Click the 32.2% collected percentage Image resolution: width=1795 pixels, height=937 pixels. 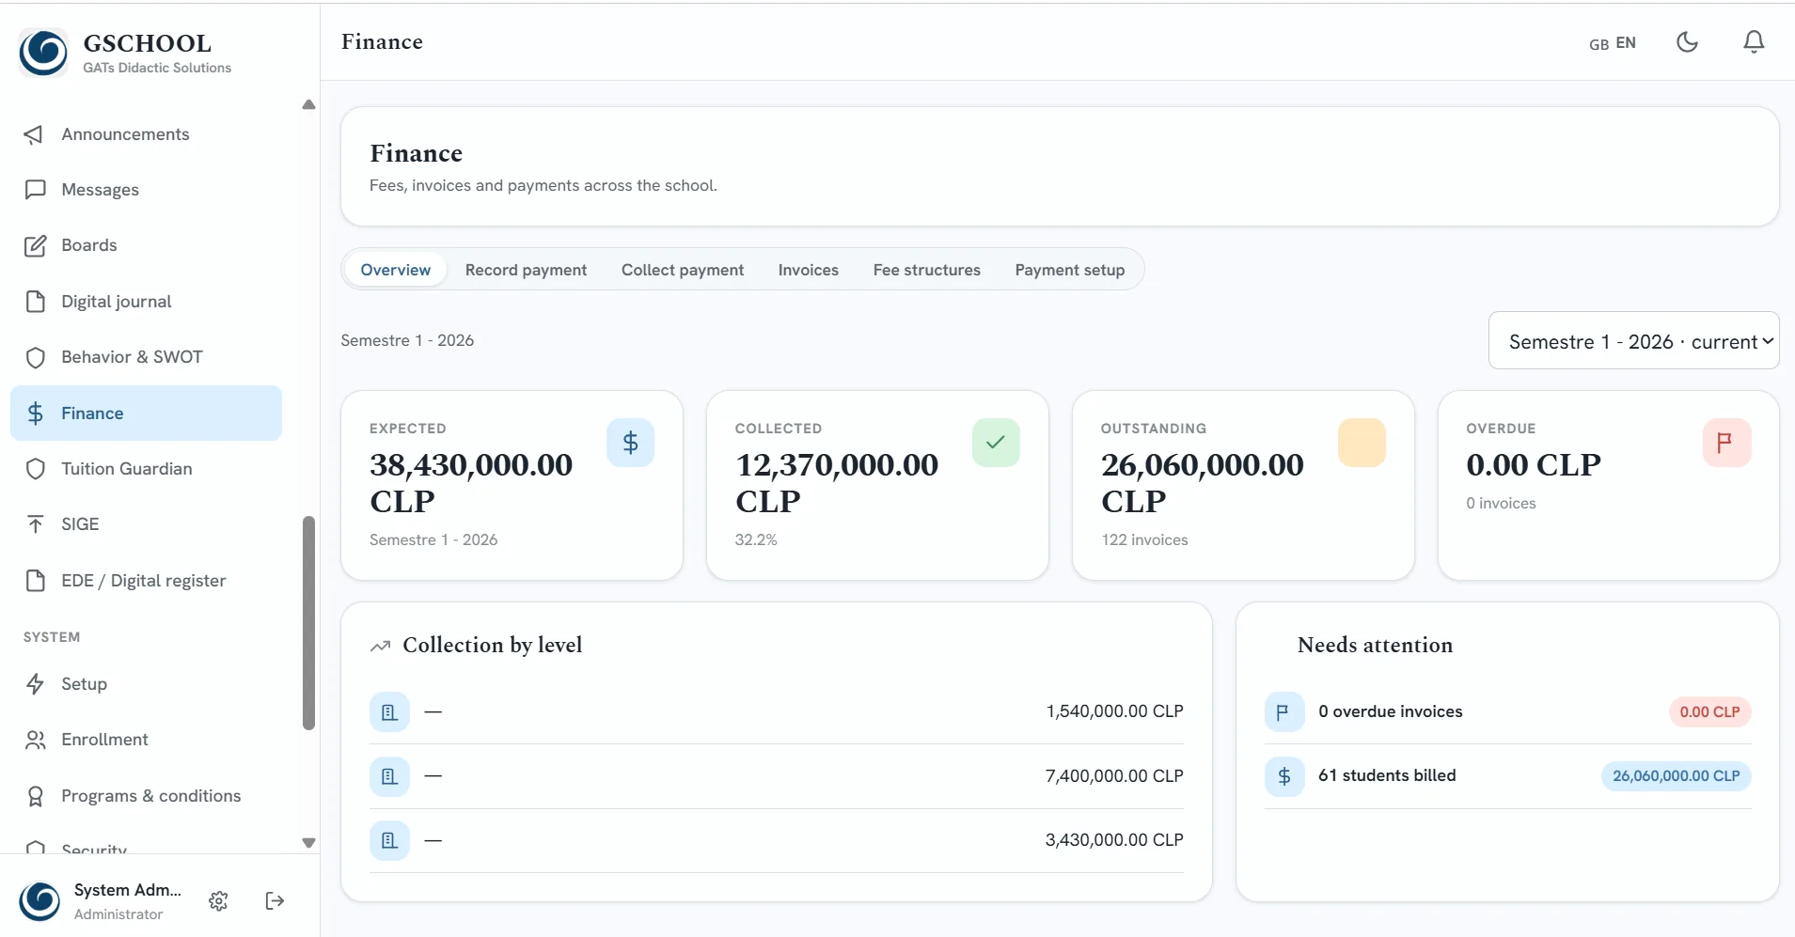[756, 540]
